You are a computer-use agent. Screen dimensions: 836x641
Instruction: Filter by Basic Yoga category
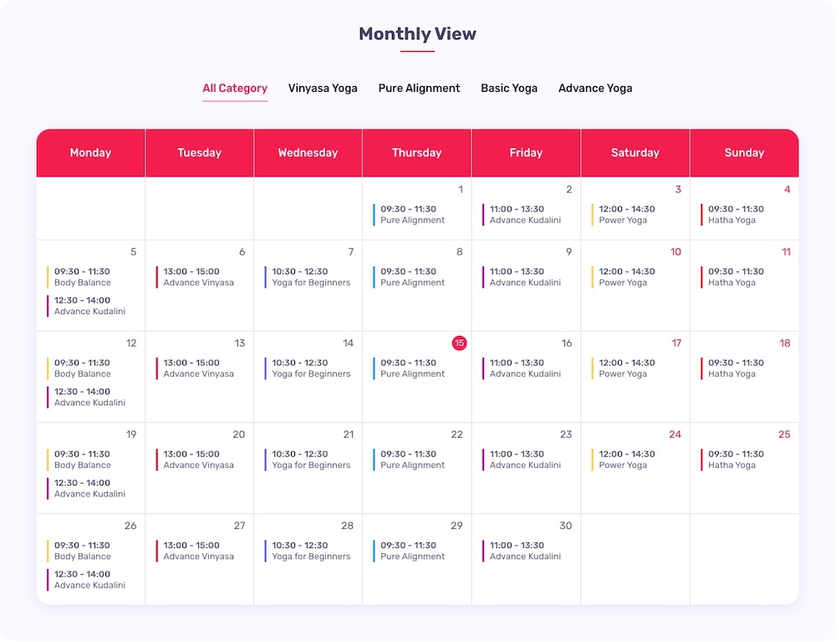pos(509,89)
